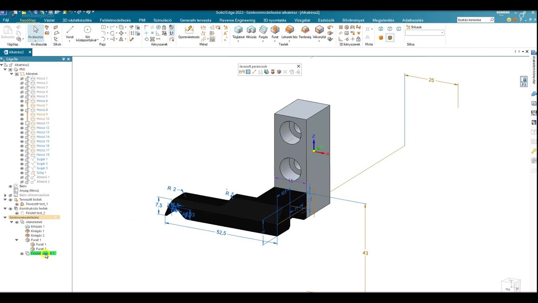This screenshot has height=303, width=538.
Task: Select the Lekerekítés round tool
Action: (x=290, y=32)
